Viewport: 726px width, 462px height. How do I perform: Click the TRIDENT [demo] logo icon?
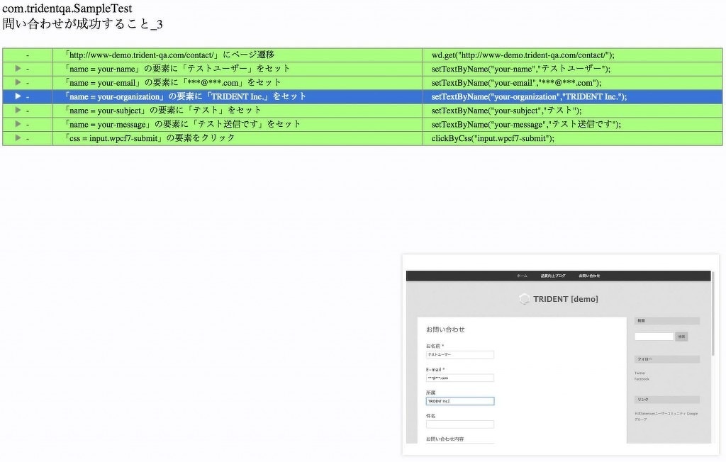[524, 299]
